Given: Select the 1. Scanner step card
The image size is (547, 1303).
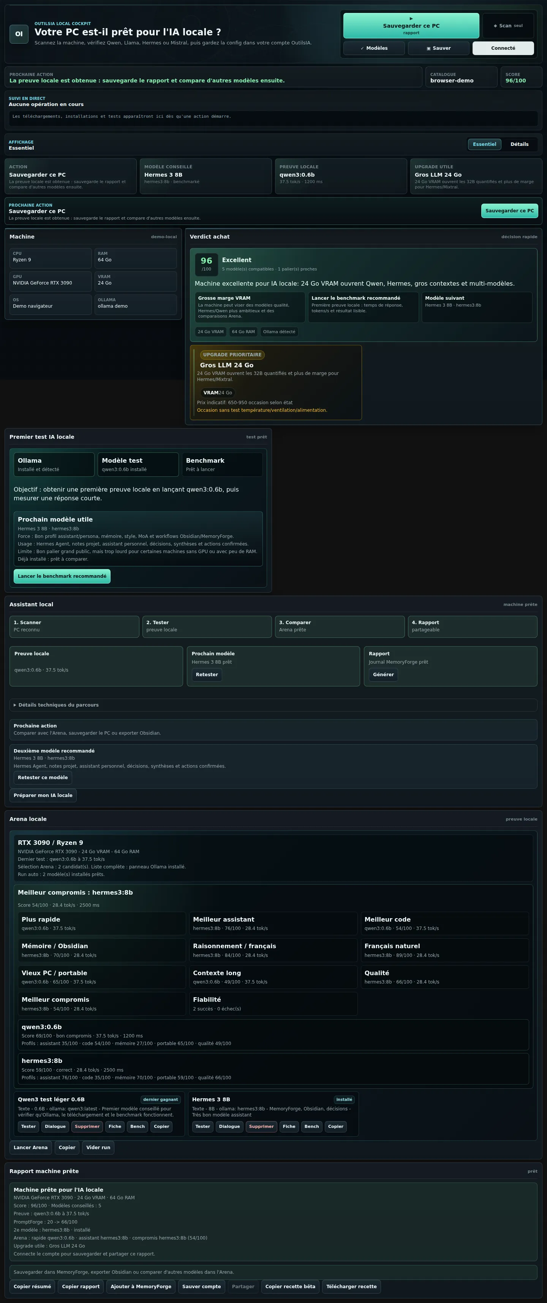Looking at the screenshot, I should [x=74, y=626].
